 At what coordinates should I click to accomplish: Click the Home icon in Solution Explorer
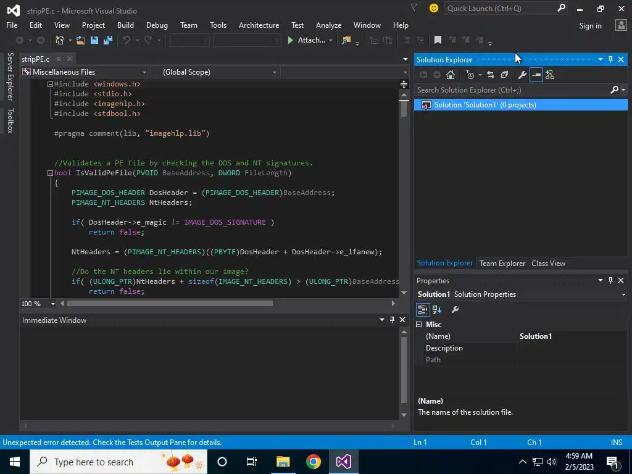(451, 75)
